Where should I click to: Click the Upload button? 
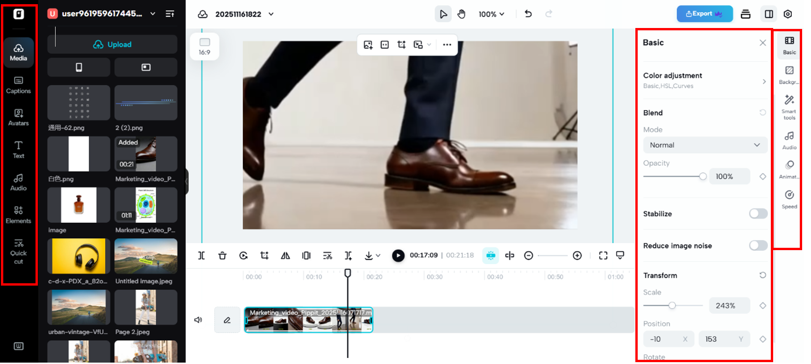coord(112,44)
